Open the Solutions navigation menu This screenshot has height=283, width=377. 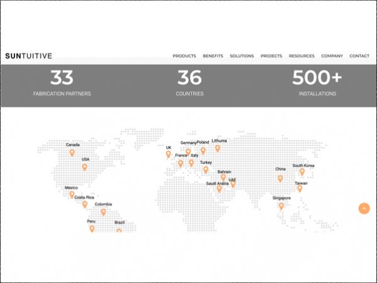coord(242,56)
